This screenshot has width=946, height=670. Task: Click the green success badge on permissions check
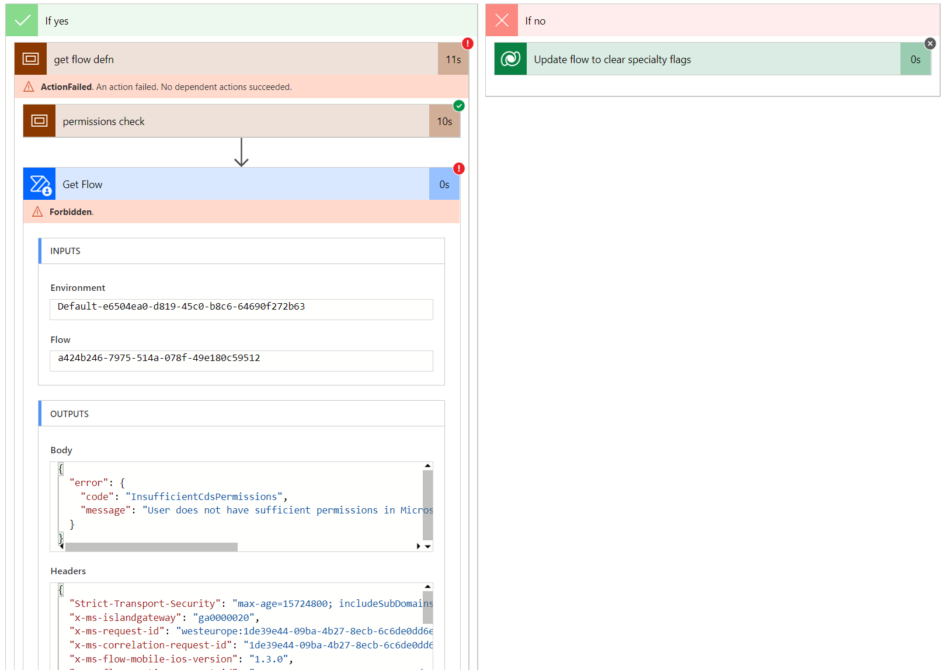pos(459,106)
